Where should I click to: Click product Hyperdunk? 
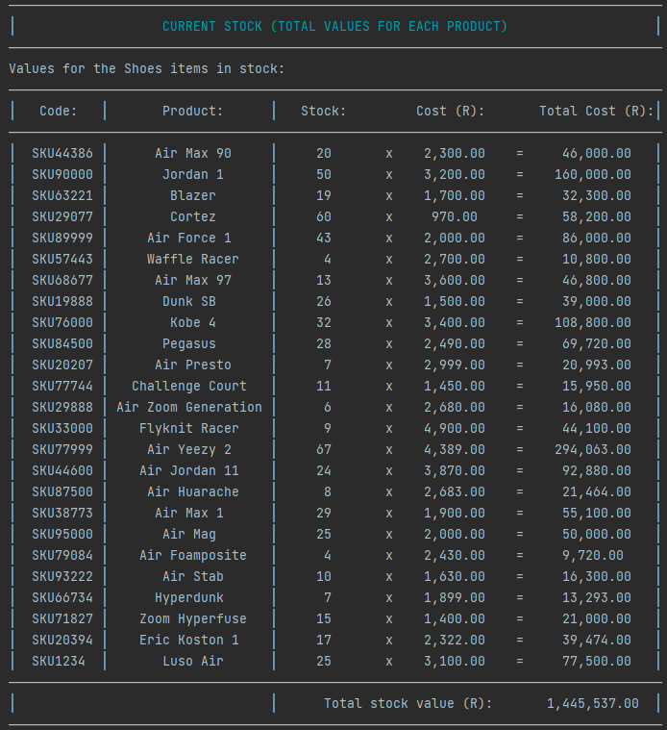click(x=189, y=598)
